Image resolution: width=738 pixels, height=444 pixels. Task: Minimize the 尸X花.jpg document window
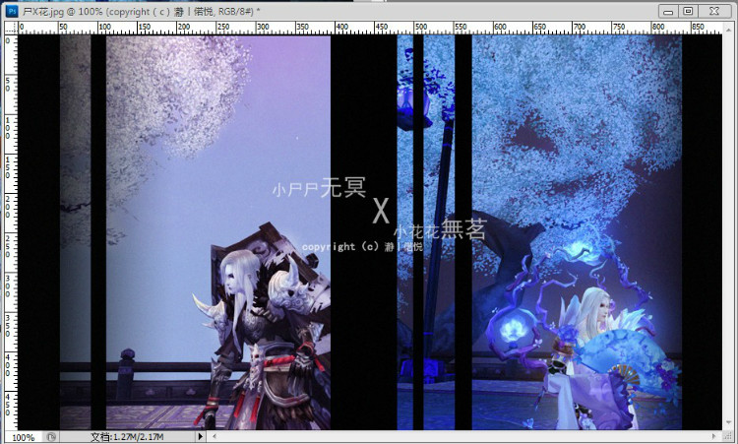coord(667,11)
